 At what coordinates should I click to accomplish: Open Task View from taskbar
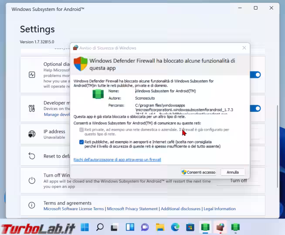(x=114, y=228)
